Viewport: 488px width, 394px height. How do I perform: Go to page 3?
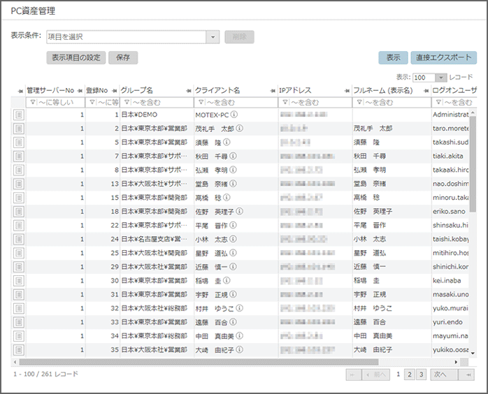[x=422, y=374]
